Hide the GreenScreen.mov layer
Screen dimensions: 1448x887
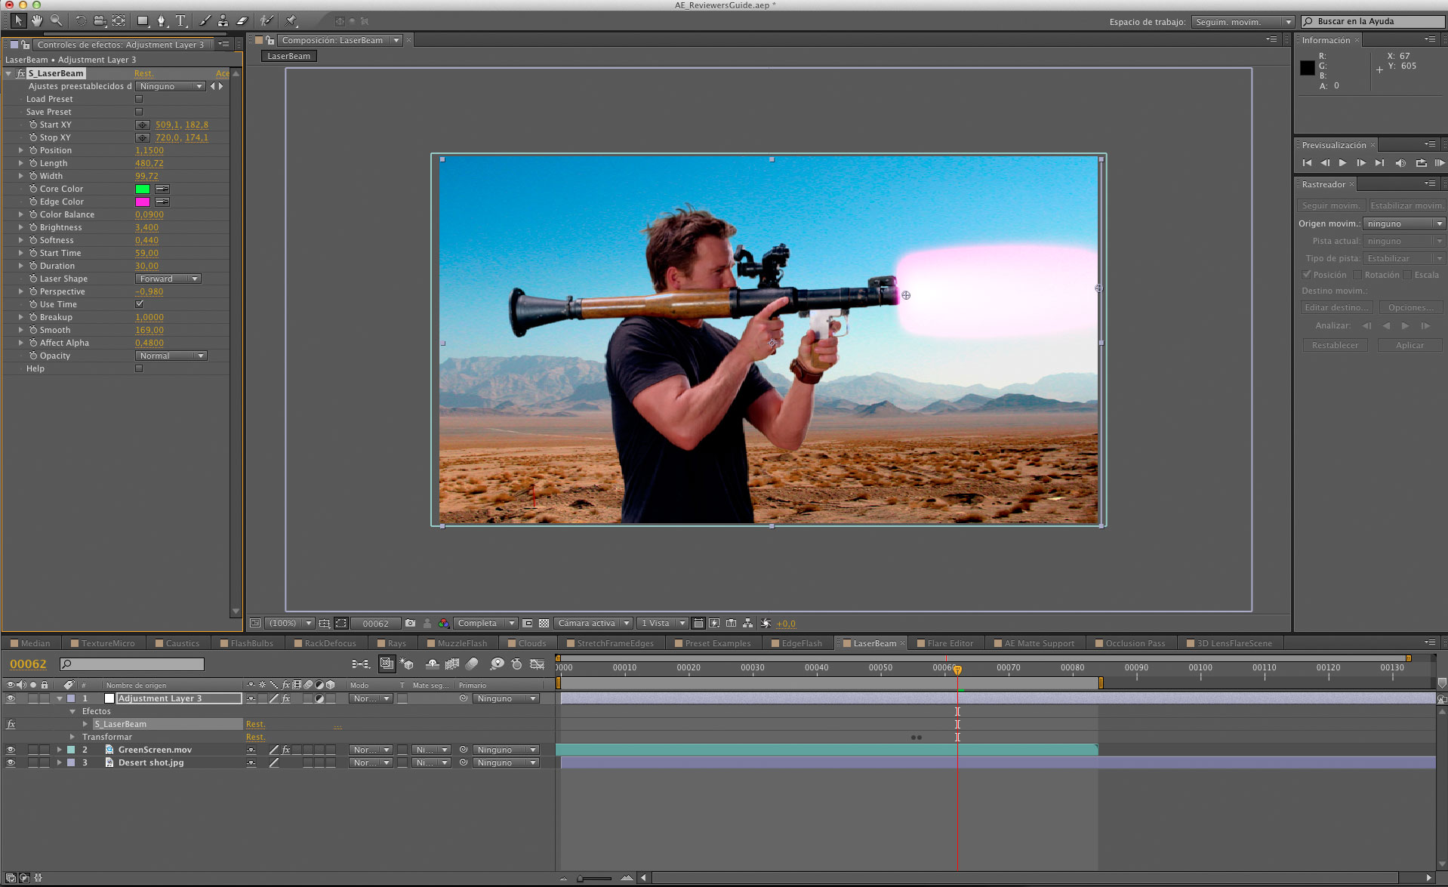11,750
